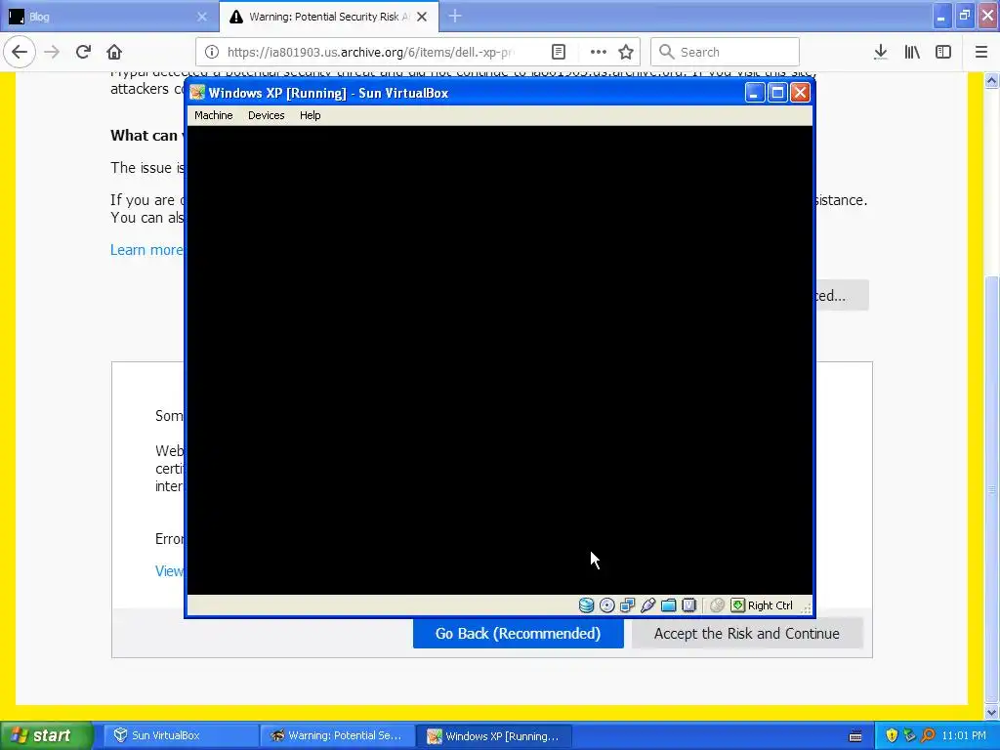Switch to Sun VirtualBox taskbar button
The width and height of the screenshot is (1000, 750).
[180, 735]
